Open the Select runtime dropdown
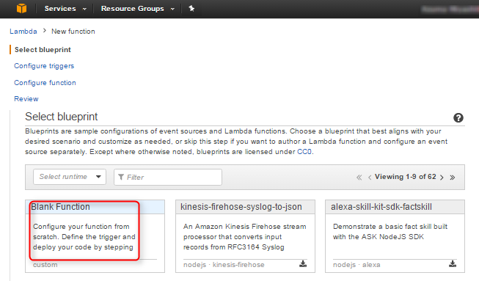Screen dimensions: 479x281 click(70, 177)
